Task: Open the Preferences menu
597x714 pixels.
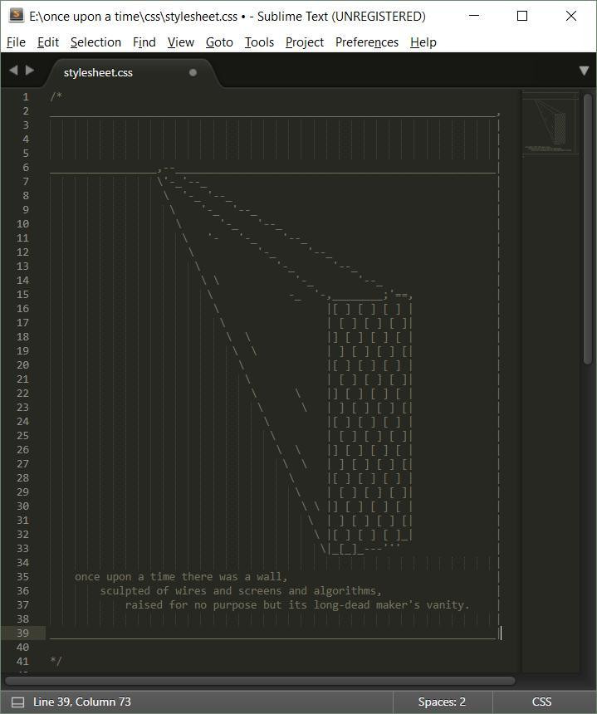Action: pos(366,42)
